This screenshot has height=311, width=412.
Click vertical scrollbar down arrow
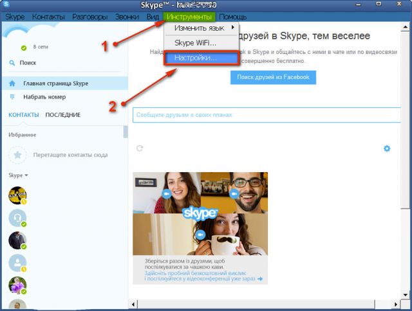(x=405, y=295)
